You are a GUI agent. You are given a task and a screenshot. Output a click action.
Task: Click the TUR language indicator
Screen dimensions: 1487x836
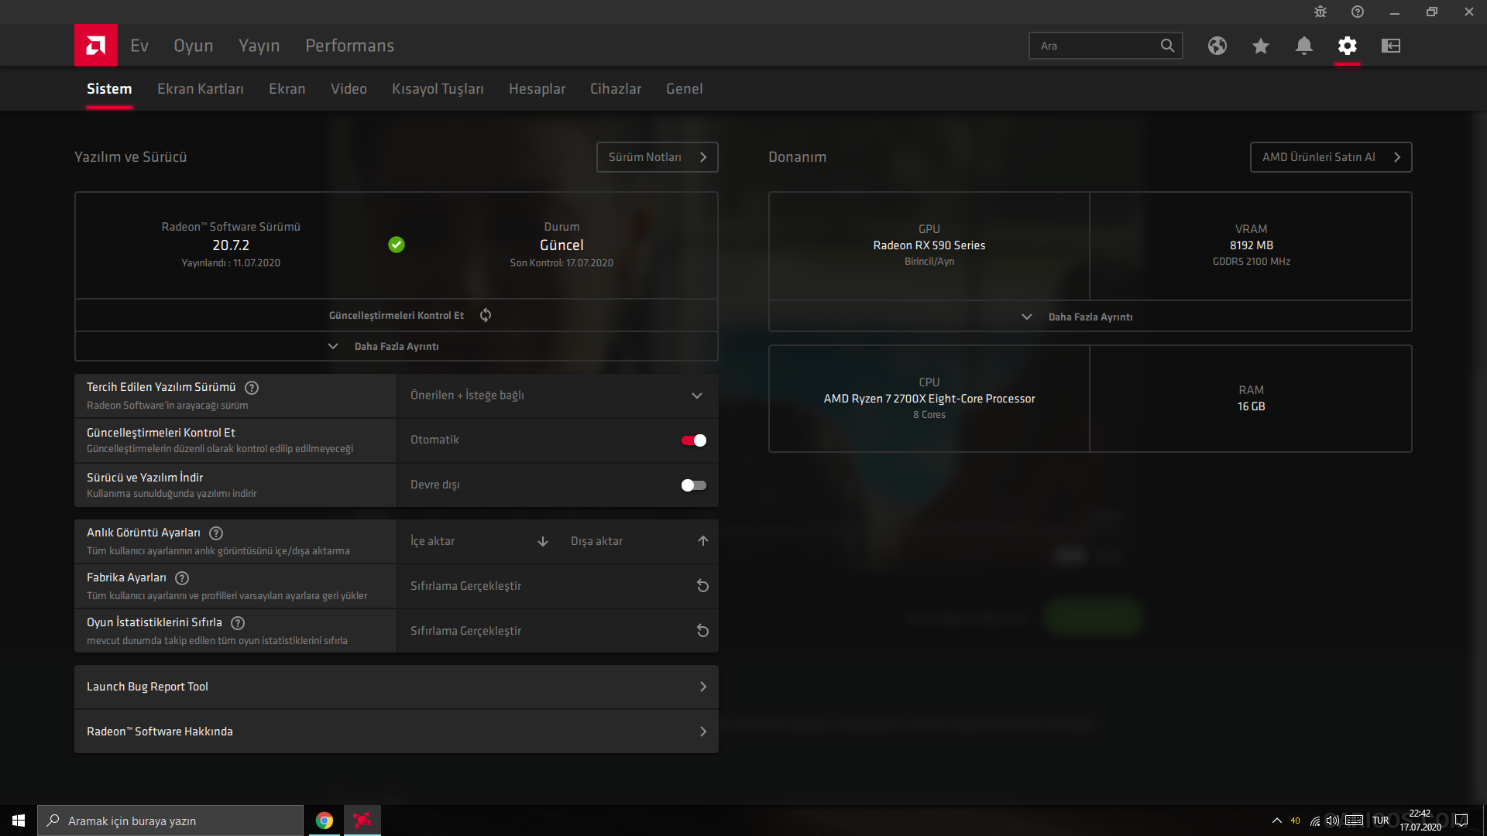[x=1380, y=821]
